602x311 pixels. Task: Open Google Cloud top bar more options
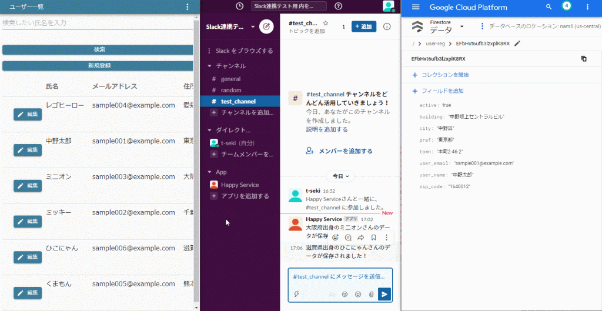coord(587,7)
